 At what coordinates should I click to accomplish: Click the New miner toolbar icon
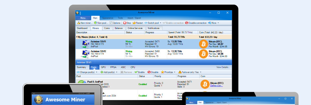click(x=78, y=23)
